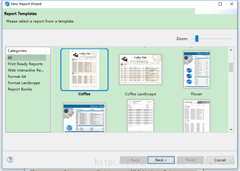240x171 pixels.
Task: Choose the gray striped invoice template thumbnail
Action: point(140,116)
